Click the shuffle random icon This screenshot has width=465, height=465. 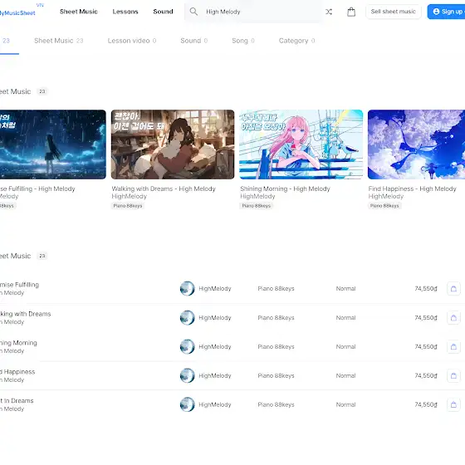coord(329,12)
